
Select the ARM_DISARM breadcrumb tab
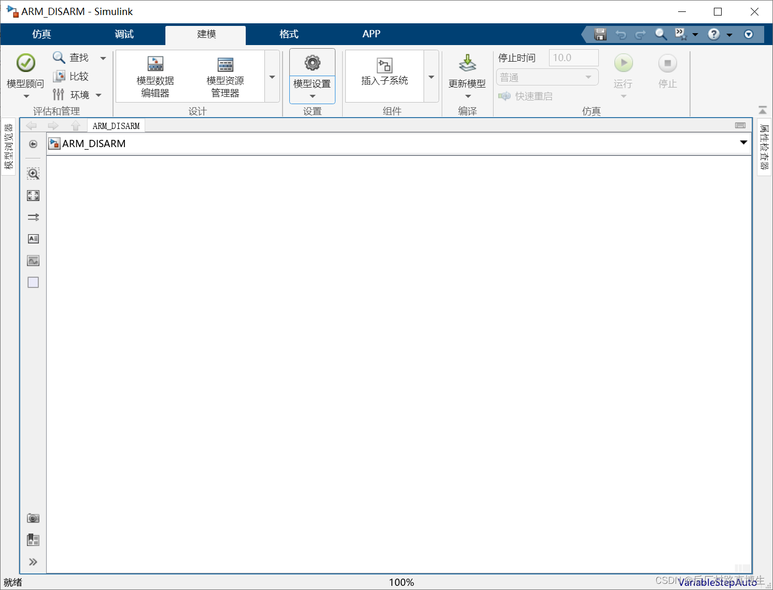[x=116, y=126]
